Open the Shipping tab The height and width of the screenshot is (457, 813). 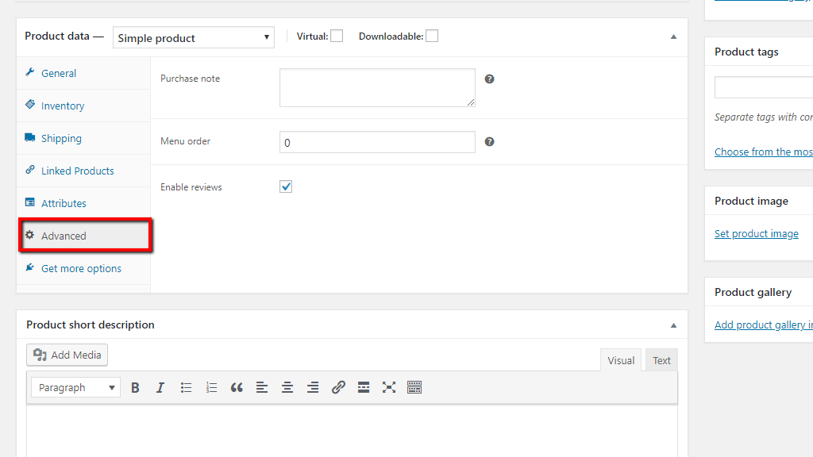(x=83, y=138)
